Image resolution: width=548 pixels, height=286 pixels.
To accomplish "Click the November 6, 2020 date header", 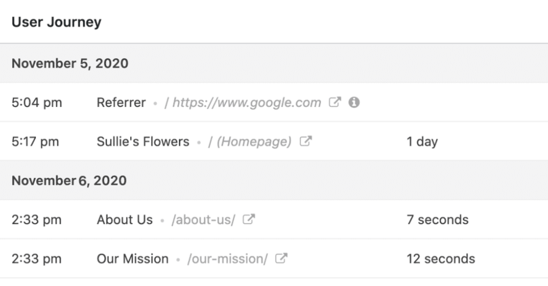I will [x=69, y=180].
